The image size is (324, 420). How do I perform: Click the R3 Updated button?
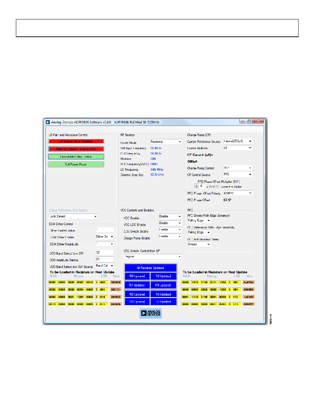point(137,302)
